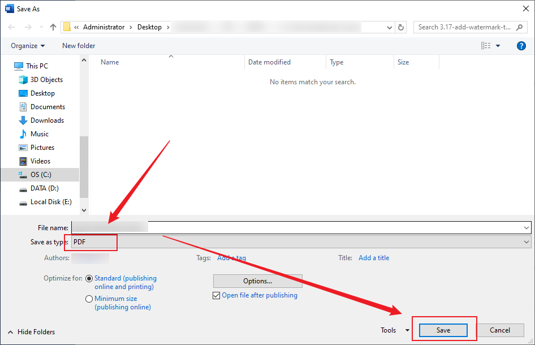
Task: Choose Minimum size publishing online
Action: coord(89,299)
